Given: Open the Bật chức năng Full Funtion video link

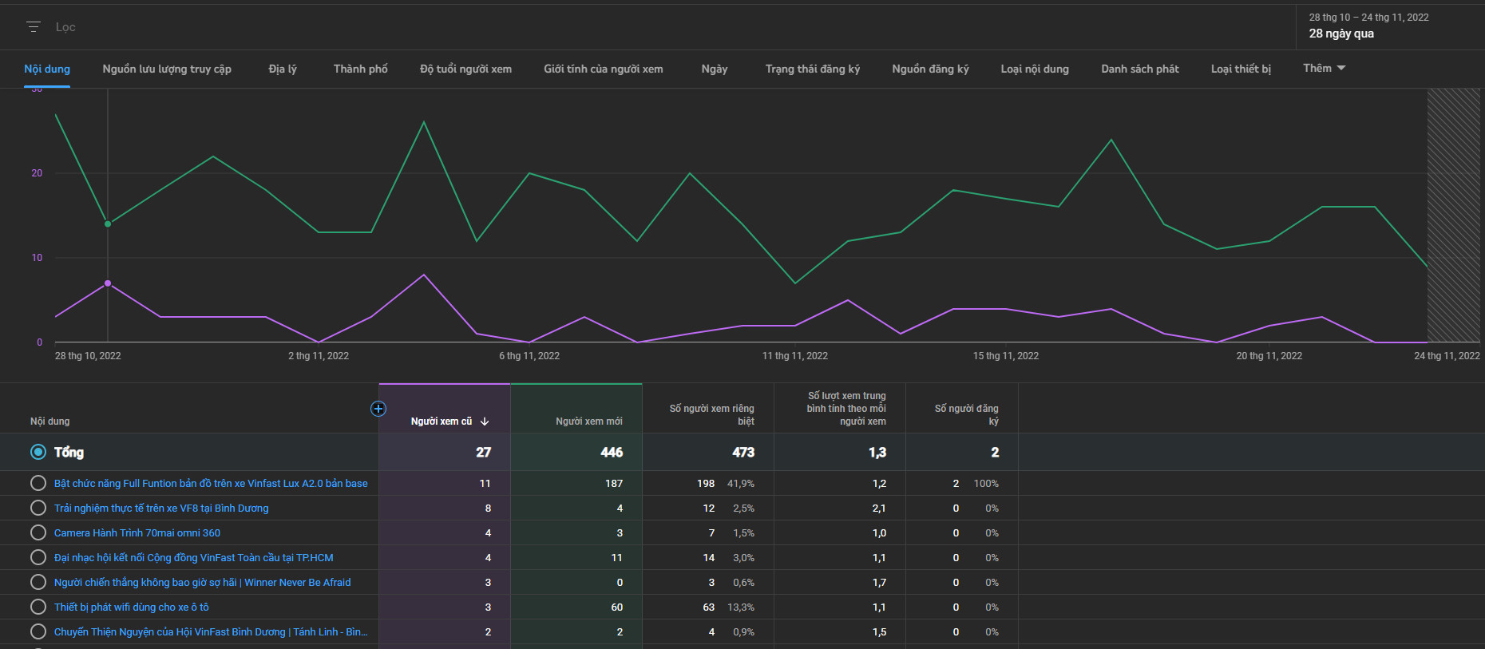Looking at the screenshot, I should [x=211, y=483].
